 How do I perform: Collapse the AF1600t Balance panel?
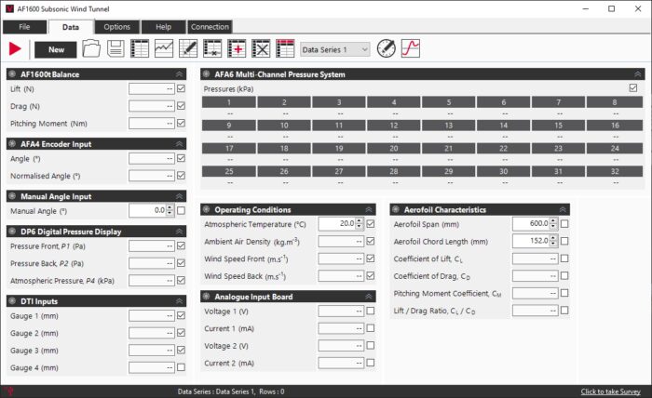179,74
